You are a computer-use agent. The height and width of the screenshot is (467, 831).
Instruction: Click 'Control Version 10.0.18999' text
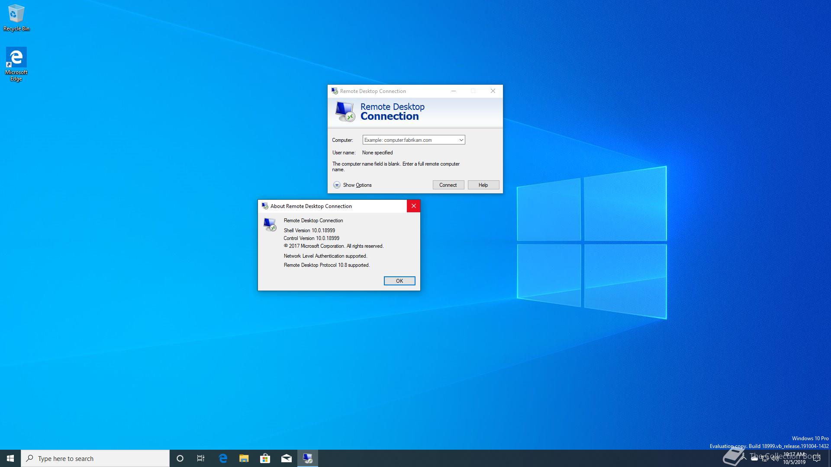[x=312, y=238]
